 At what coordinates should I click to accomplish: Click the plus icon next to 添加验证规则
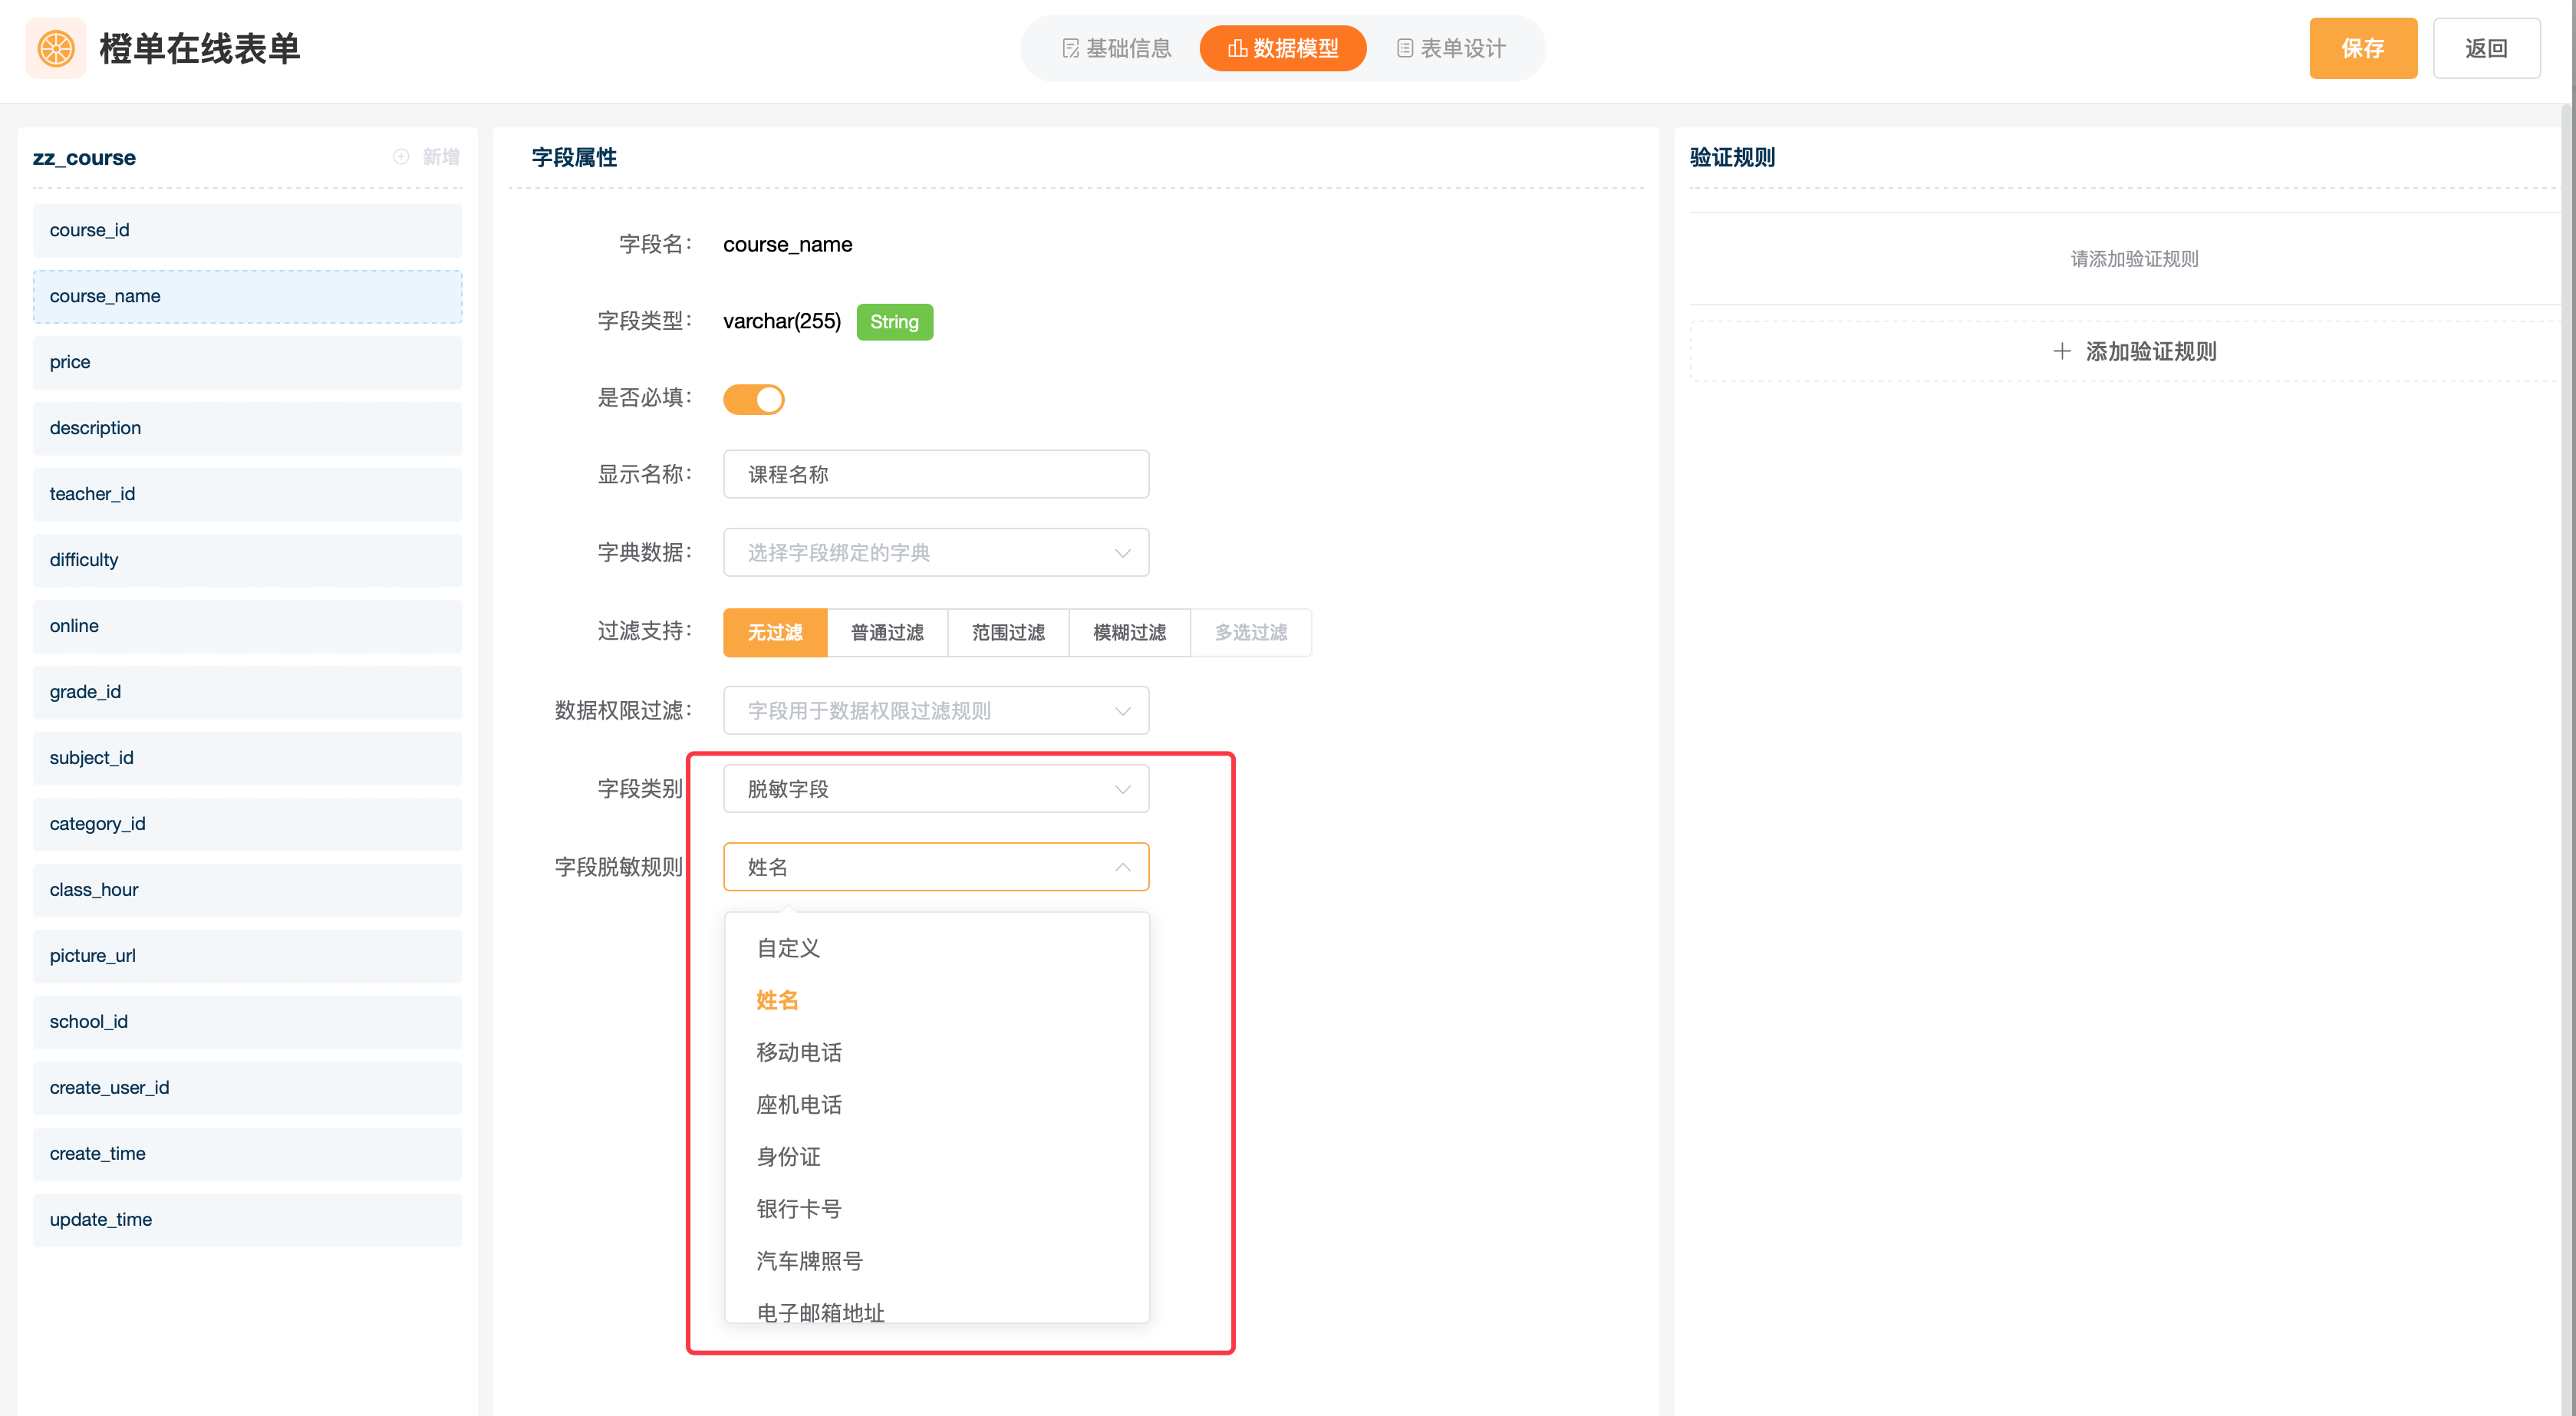click(2062, 351)
